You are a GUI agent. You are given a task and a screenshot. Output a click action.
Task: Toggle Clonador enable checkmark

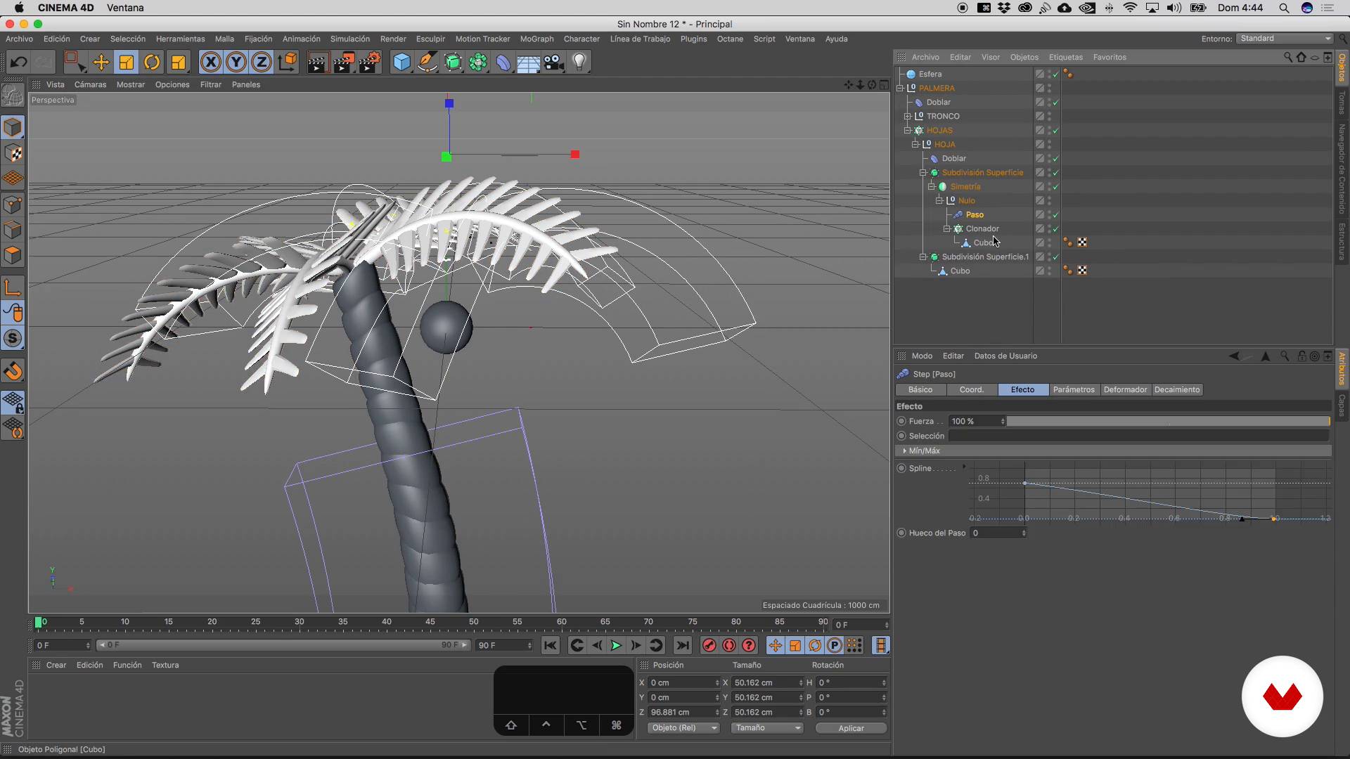point(1055,229)
